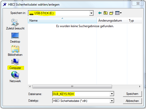Go back using the blue arrow icon

pos(100,13)
